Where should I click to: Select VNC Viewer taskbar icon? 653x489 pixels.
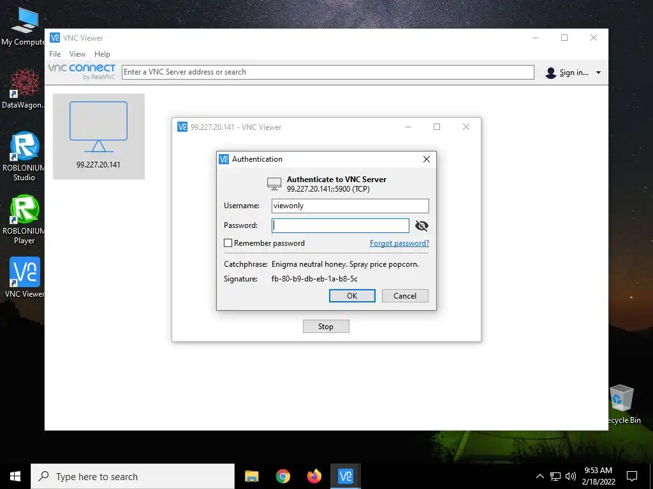pyautogui.click(x=345, y=476)
